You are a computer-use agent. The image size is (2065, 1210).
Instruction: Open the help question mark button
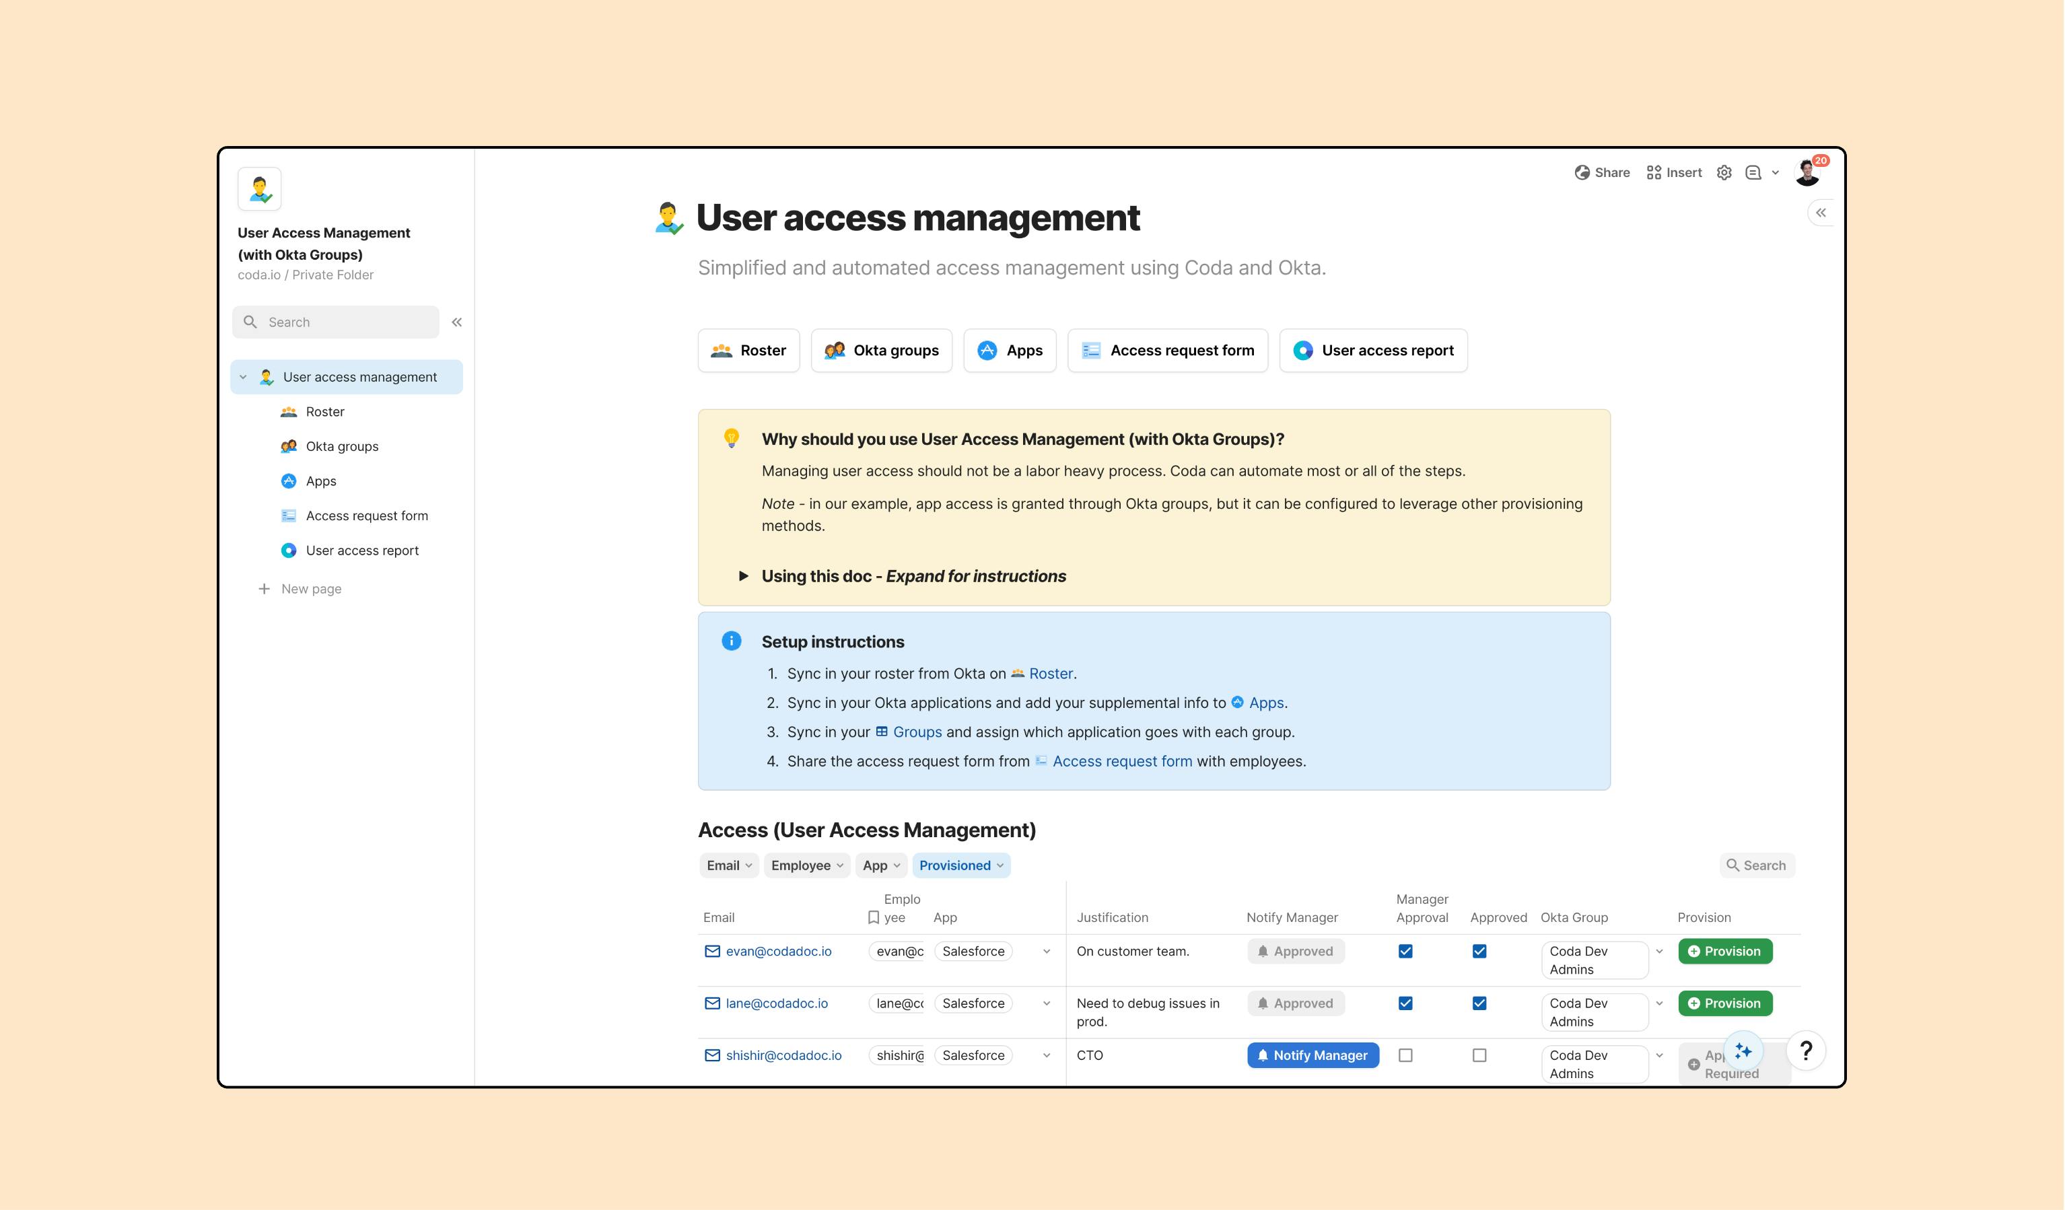[x=1806, y=1051]
